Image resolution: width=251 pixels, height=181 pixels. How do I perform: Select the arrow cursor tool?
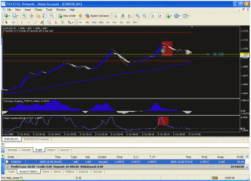[6, 22]
